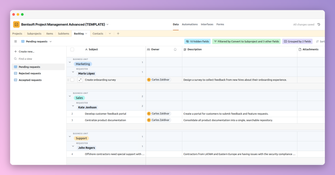335x175 pixels.
Task: Click the Design a survey description cell
Action: pyautogui.click(x=239, y=80)
